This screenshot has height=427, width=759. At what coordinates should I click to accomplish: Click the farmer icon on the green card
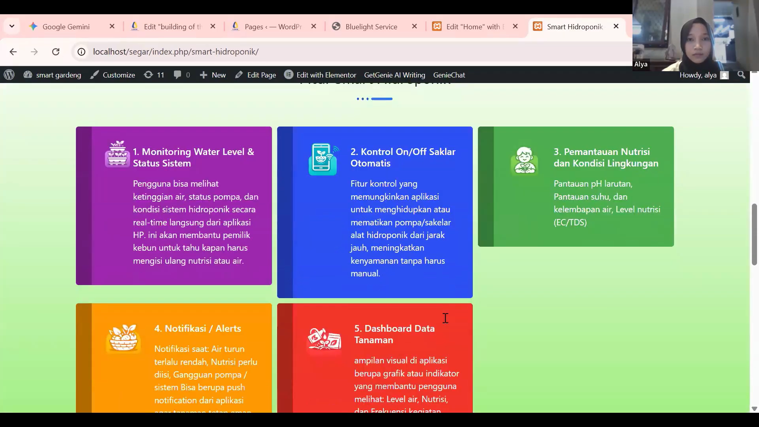(x=524, y=161)
